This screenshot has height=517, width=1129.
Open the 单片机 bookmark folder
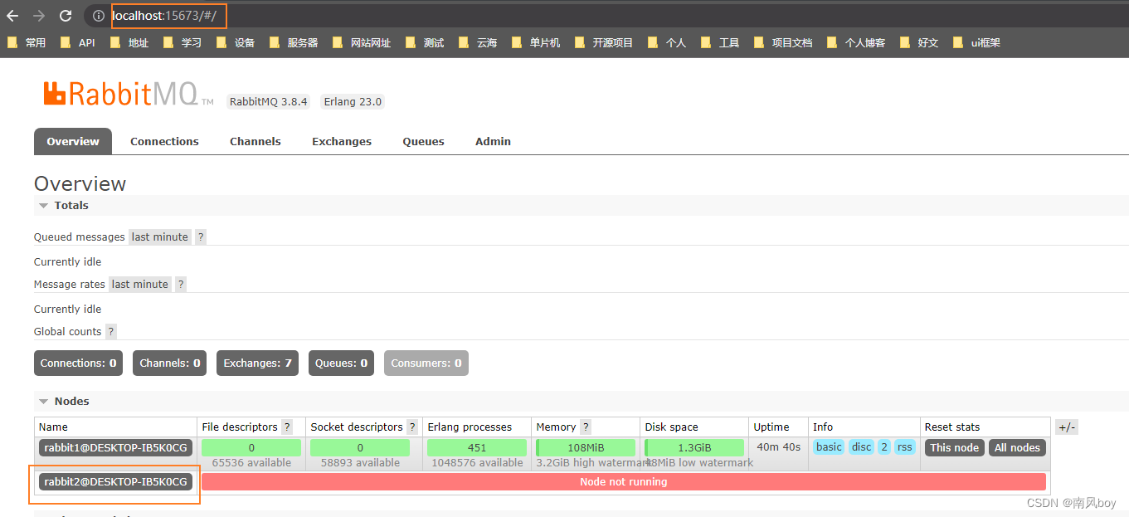coord(536,42)
